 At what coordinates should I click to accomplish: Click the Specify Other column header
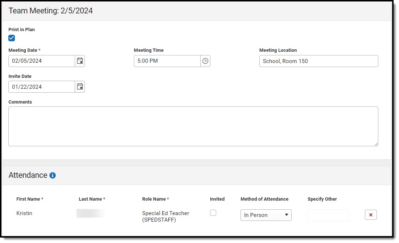point(322,199)
